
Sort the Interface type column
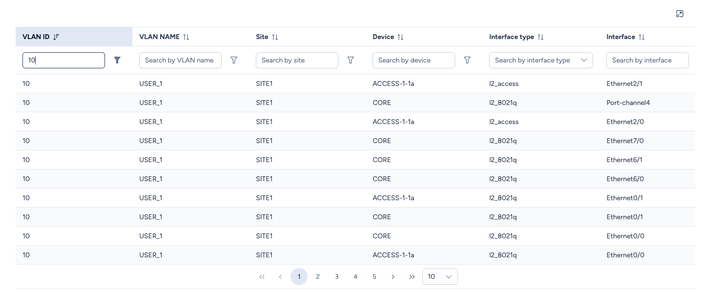tap(541, 37)
